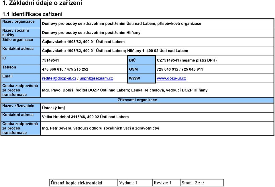
Task: Click the 'Strana 2 z 9' page indicator
Action: click(x=202, y=183)
